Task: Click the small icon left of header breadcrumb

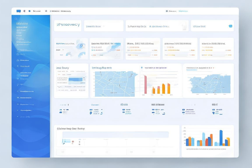Action: pos(46,11)
